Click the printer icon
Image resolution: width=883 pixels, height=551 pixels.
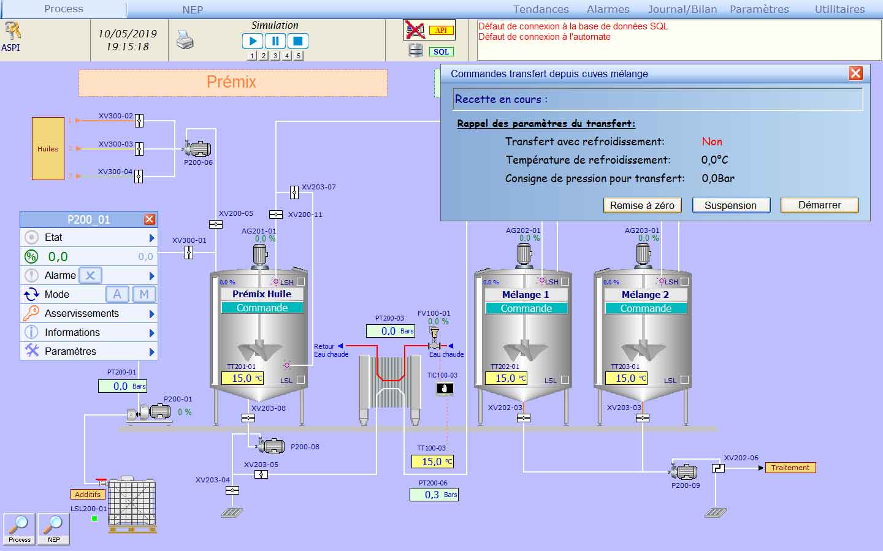tap(185, 40)
